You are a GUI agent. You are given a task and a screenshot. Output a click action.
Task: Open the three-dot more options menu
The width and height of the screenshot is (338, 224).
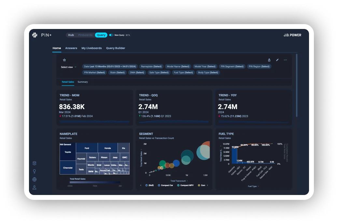point(285,60)
